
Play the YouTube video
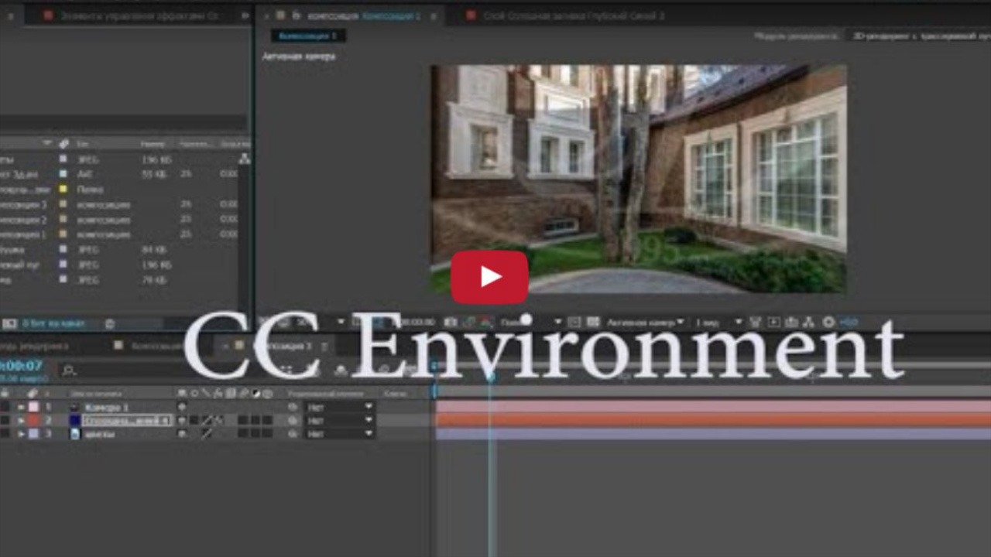tap(489, 277)
